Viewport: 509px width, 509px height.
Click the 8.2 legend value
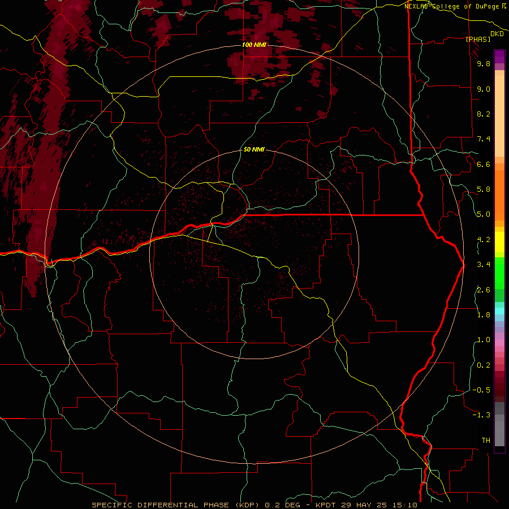(484, 114)
